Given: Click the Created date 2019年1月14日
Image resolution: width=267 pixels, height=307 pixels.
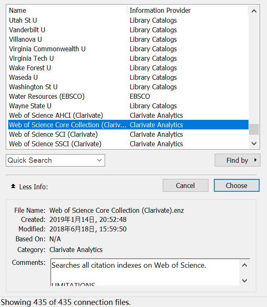Looking at the screenshot, I should coord(72,219).
